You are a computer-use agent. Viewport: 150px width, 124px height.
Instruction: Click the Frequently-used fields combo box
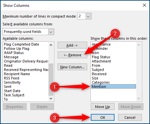[28, 32]
